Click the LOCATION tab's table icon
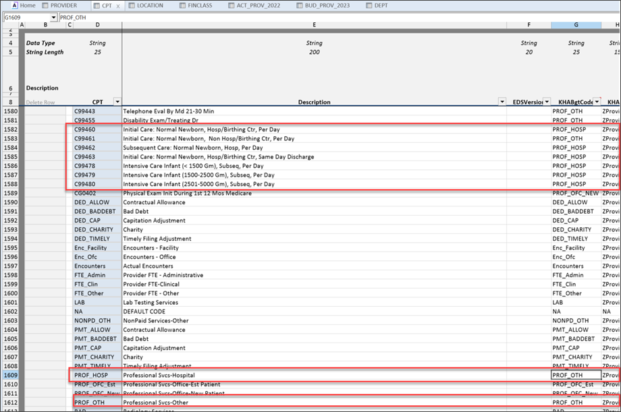 click(x=132, y=5)
